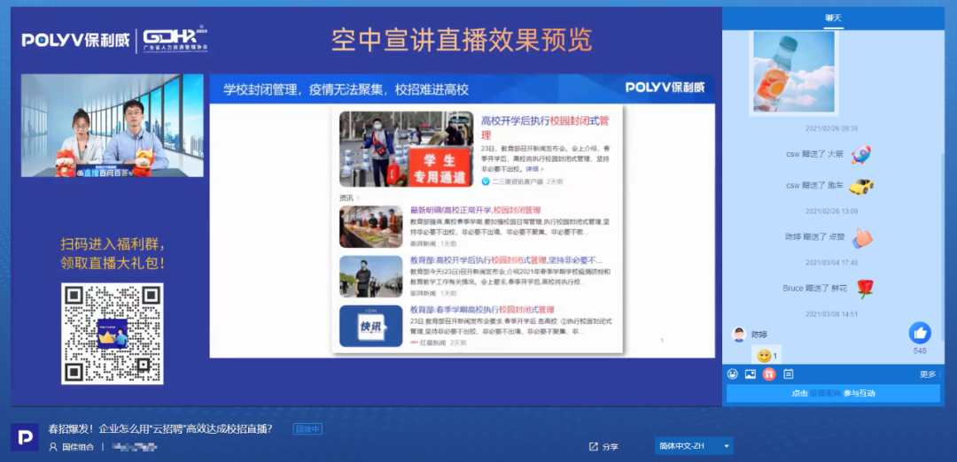
Task: Click the P channel logo at bottom left
Action: tap(25, 437)
